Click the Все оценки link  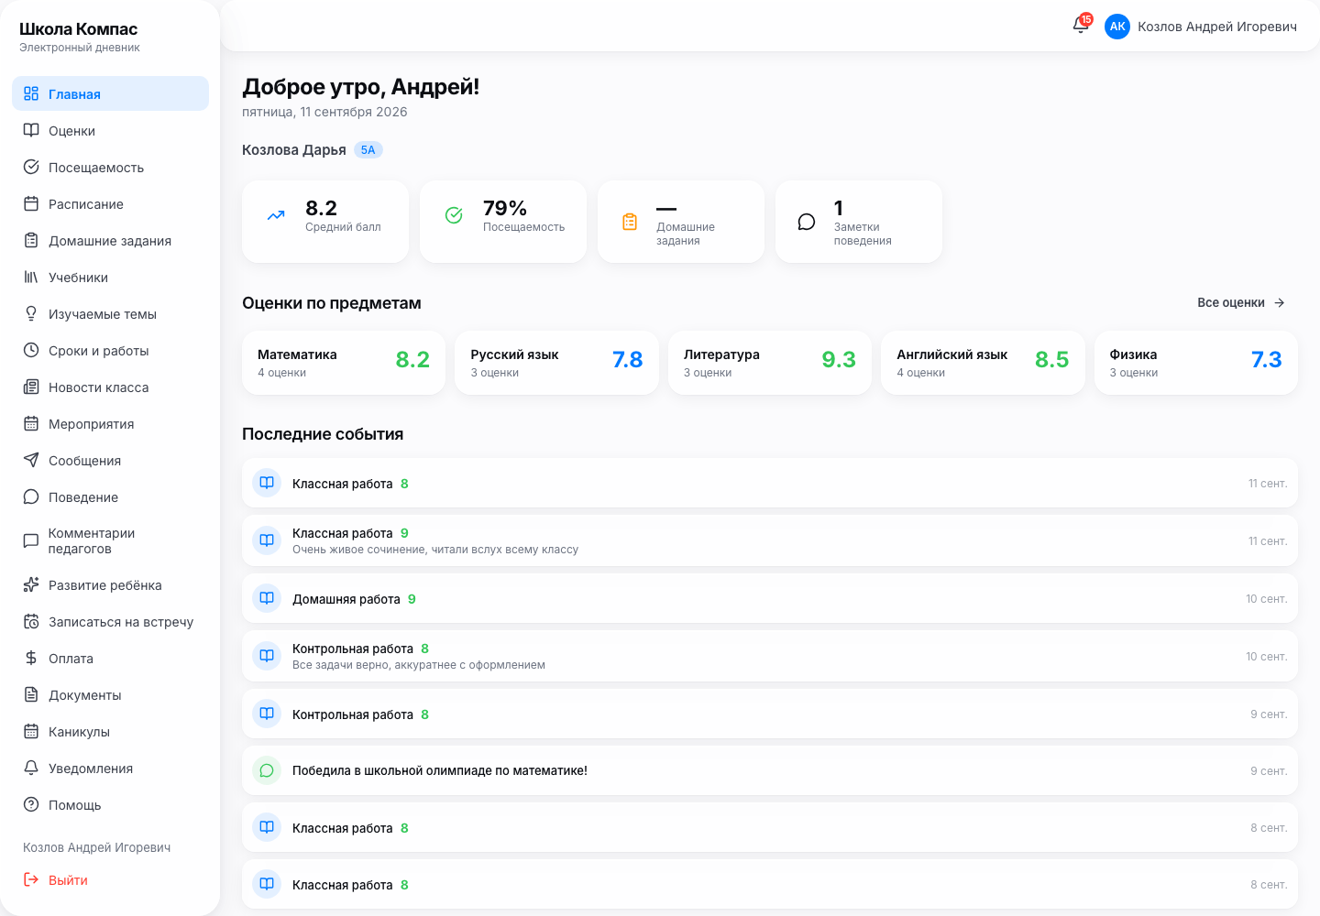pyautogui.click(x=1241, y=302)
